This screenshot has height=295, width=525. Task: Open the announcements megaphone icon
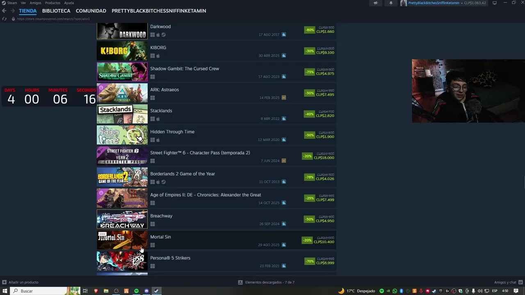point(375,3)
